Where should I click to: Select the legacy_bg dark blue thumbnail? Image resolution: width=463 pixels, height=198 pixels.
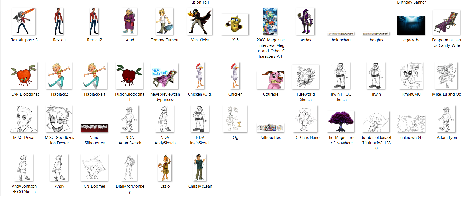coord(411,26)
